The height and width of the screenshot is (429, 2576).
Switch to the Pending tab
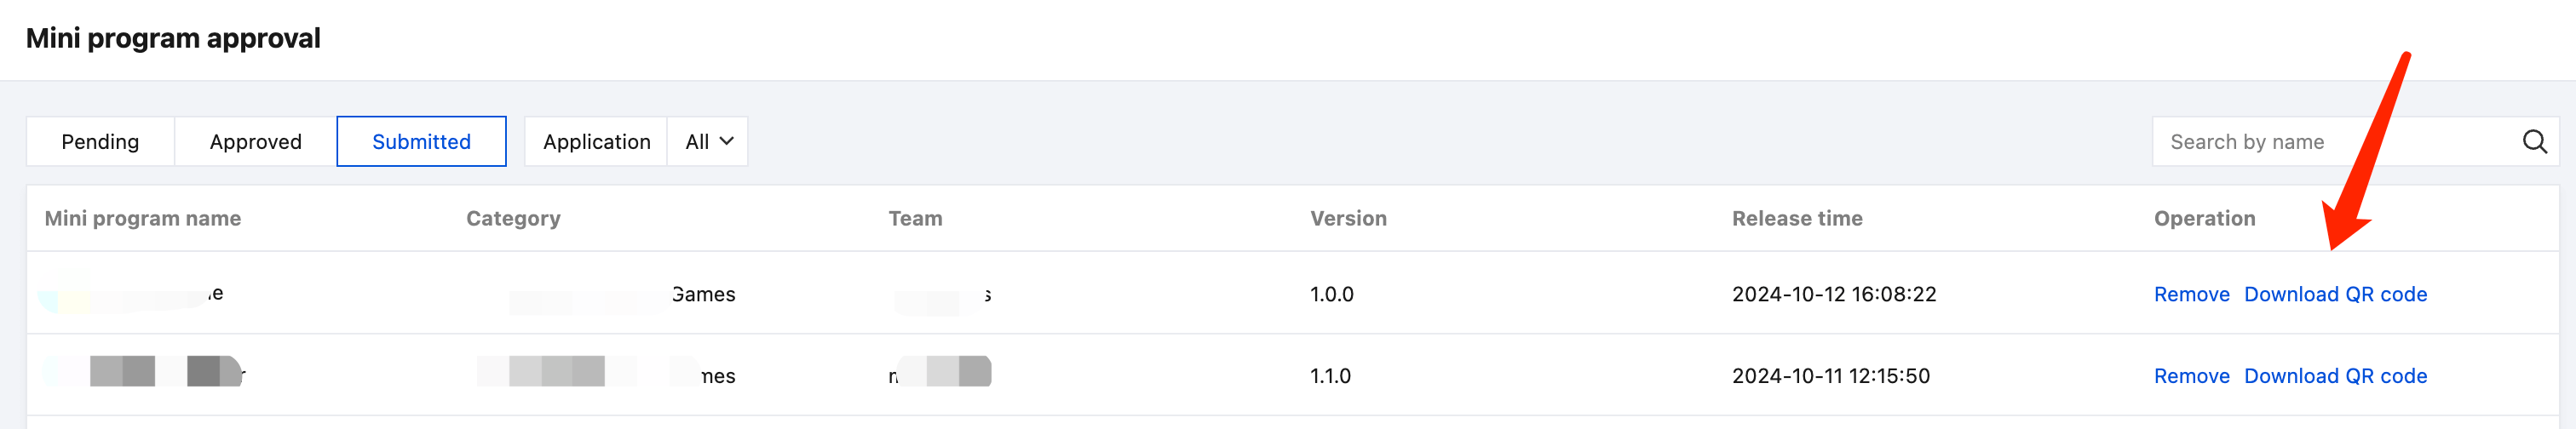(x=100, y=142)
